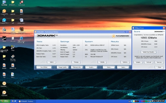This screenshot has height=103, width=166.
Task: Click the green 37 temperature tray icon
Action: (x=146, y=101)
